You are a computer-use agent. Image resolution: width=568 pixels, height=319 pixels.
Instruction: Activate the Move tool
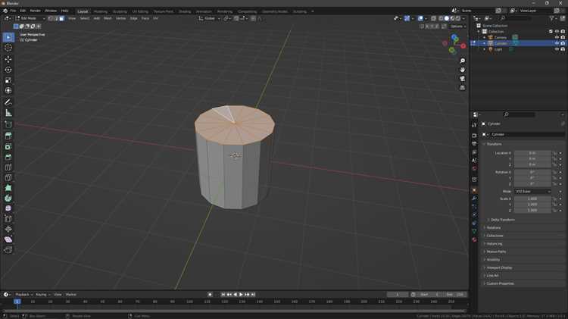pyautogui.click(x=8, y=59)
